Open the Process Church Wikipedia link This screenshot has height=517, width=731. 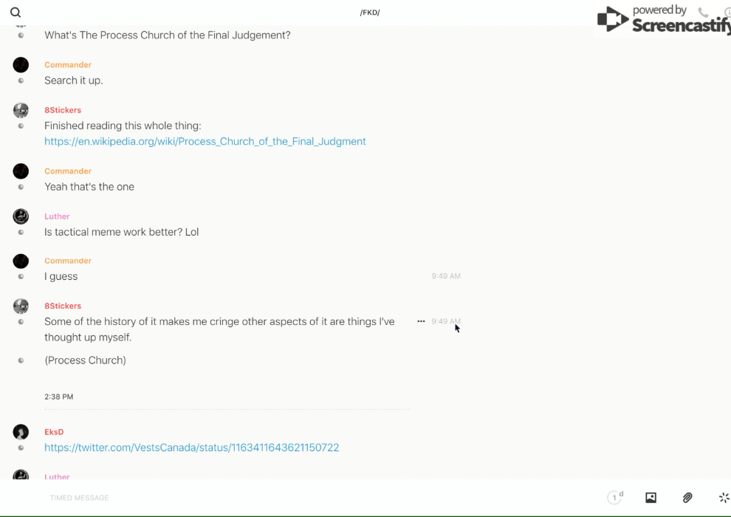pyautogui.click(x=205, y=141)
